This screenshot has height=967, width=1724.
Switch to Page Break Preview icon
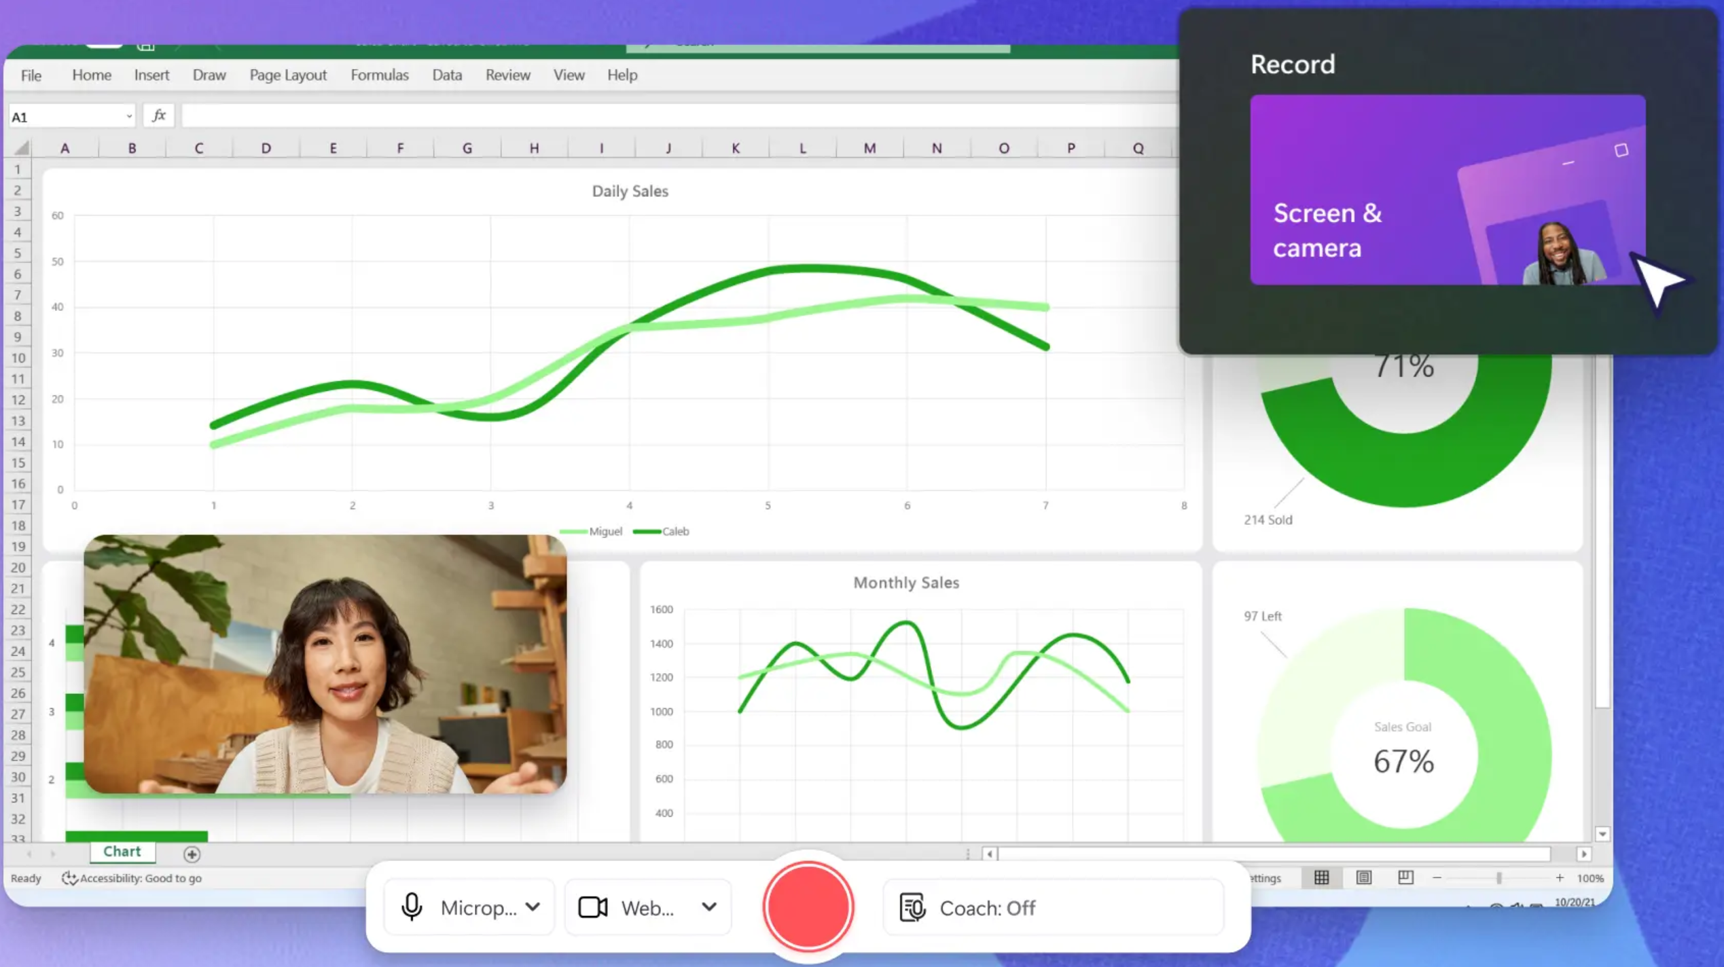[1405, 877]
